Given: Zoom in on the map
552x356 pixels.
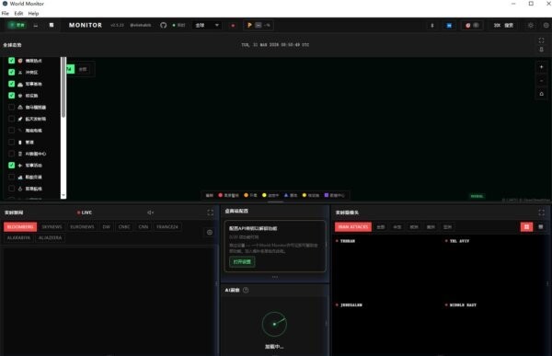Looking at the screenshot, I should [542, 67].
